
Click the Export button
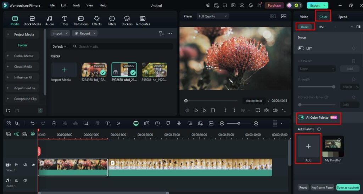click(x=315, y=5)
